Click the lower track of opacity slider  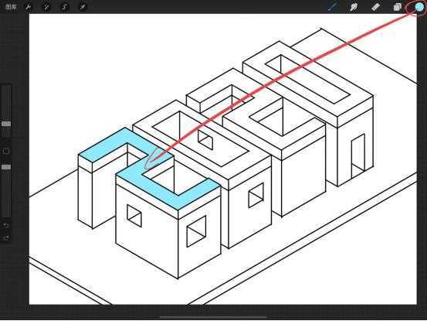tap(6, 193)
